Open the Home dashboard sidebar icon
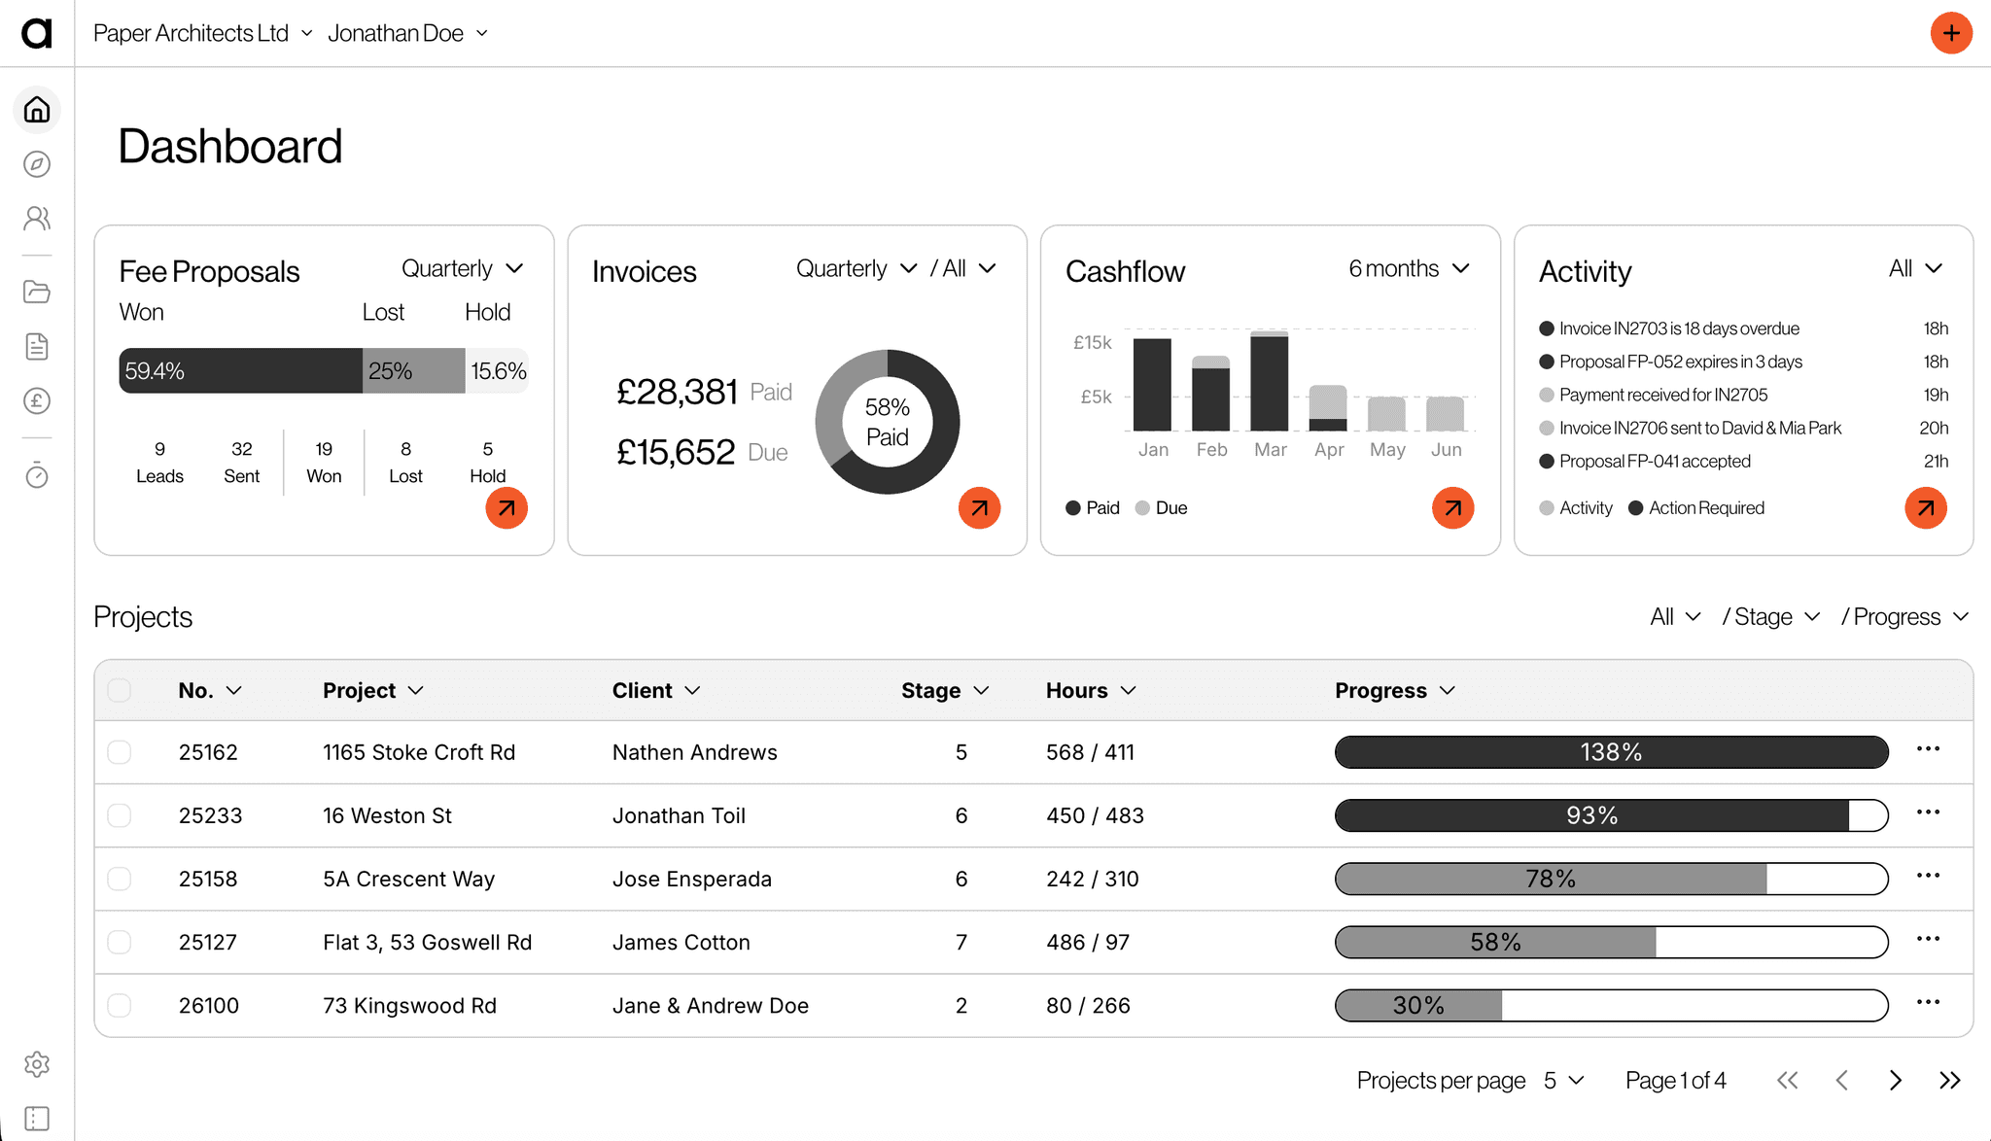Viewport: 1991px width, 1141px height. tap(37, 109)
